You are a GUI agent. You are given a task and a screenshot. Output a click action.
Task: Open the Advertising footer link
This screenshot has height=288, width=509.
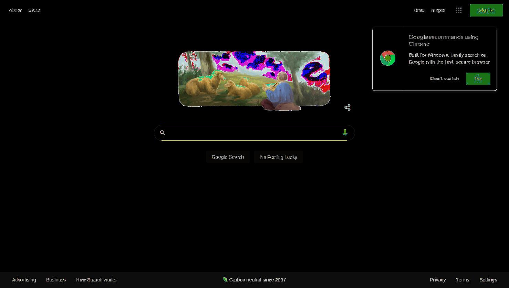(x=24, y=280)
